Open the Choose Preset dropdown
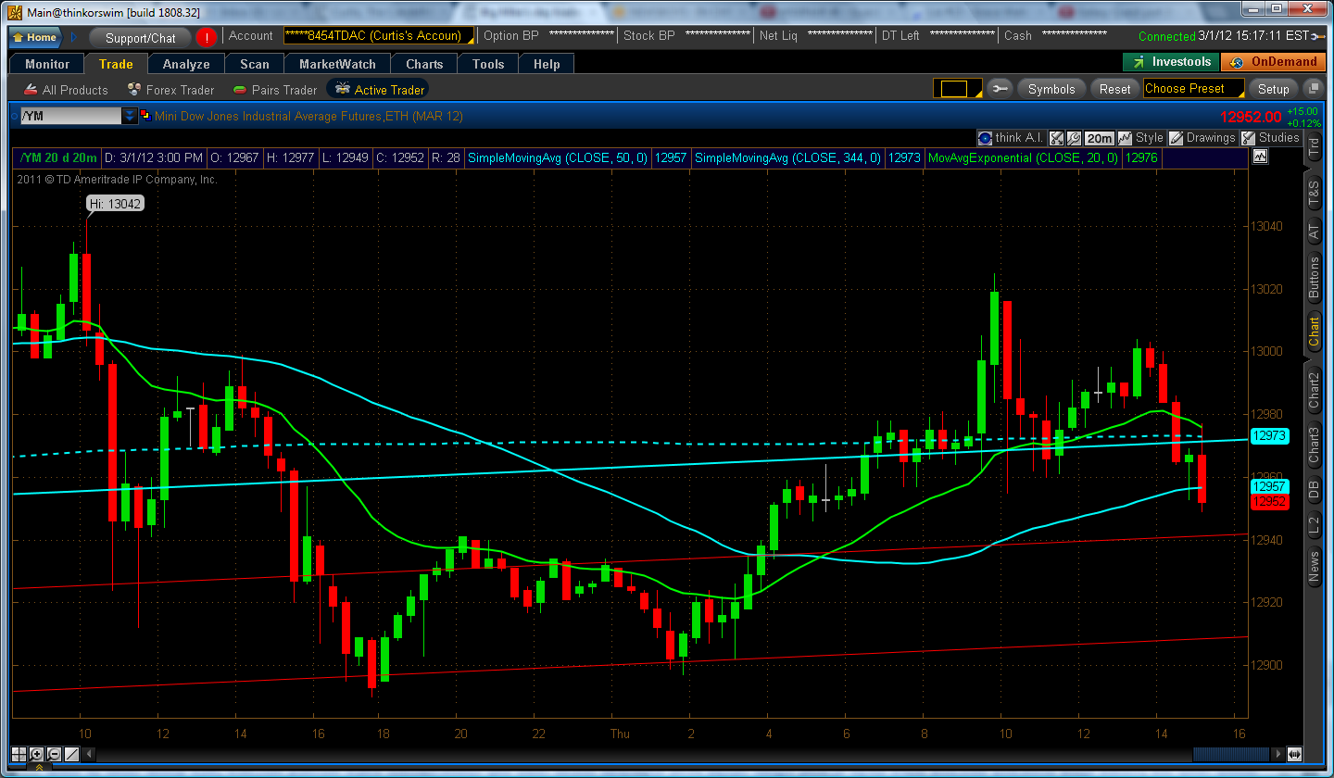 click(x=1193, y=89)
